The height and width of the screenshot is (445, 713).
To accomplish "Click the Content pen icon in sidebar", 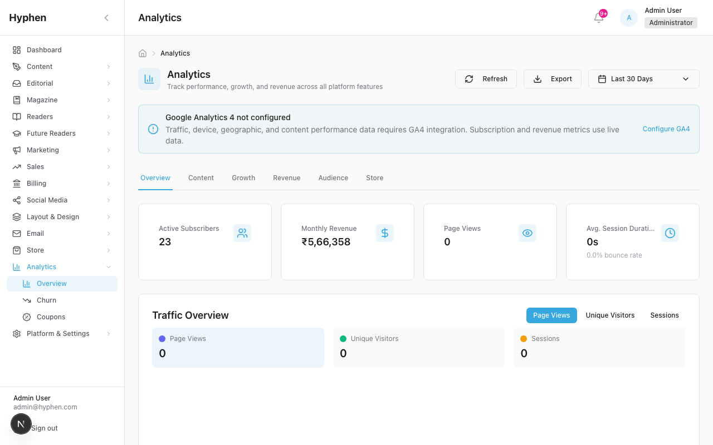I will (x=17, y=67).
